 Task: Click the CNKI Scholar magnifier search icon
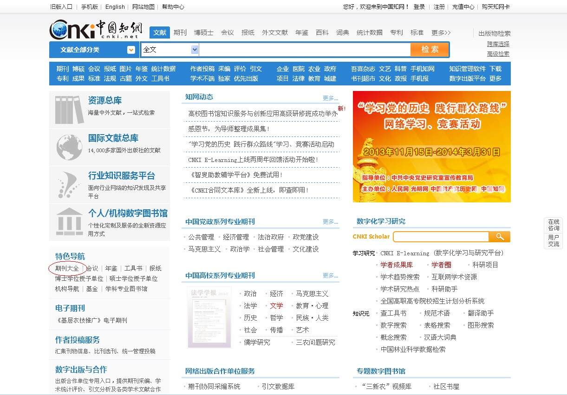pos(500,237)
